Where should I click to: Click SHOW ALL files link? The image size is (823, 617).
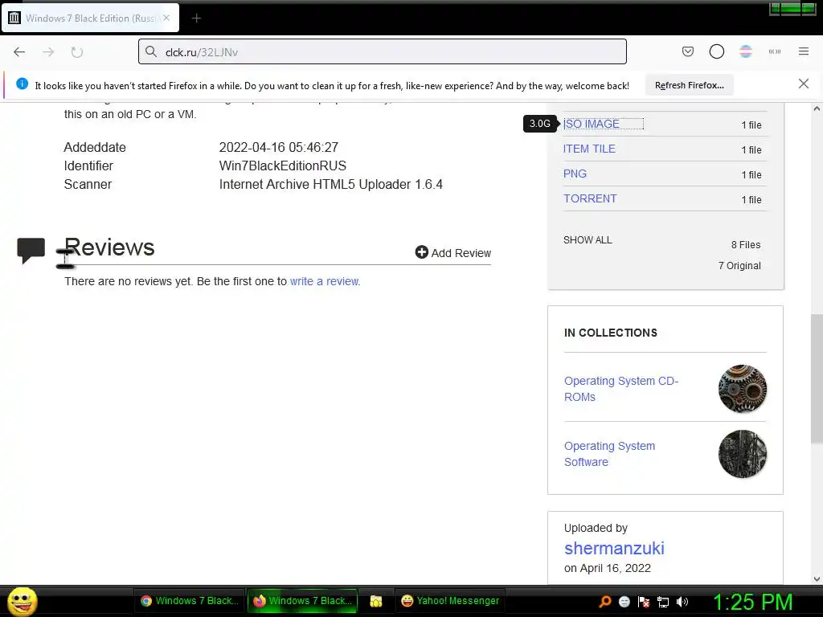point(588,239)
